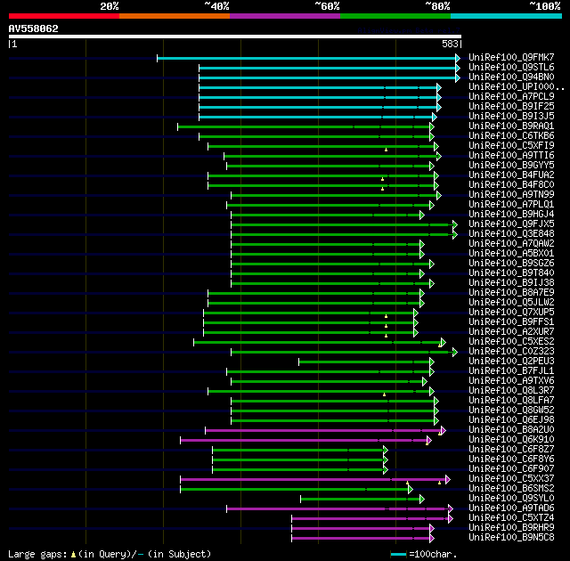Select label UniRef100_B9GYY5
570x561 pixels.
click(x=511, y=165)
